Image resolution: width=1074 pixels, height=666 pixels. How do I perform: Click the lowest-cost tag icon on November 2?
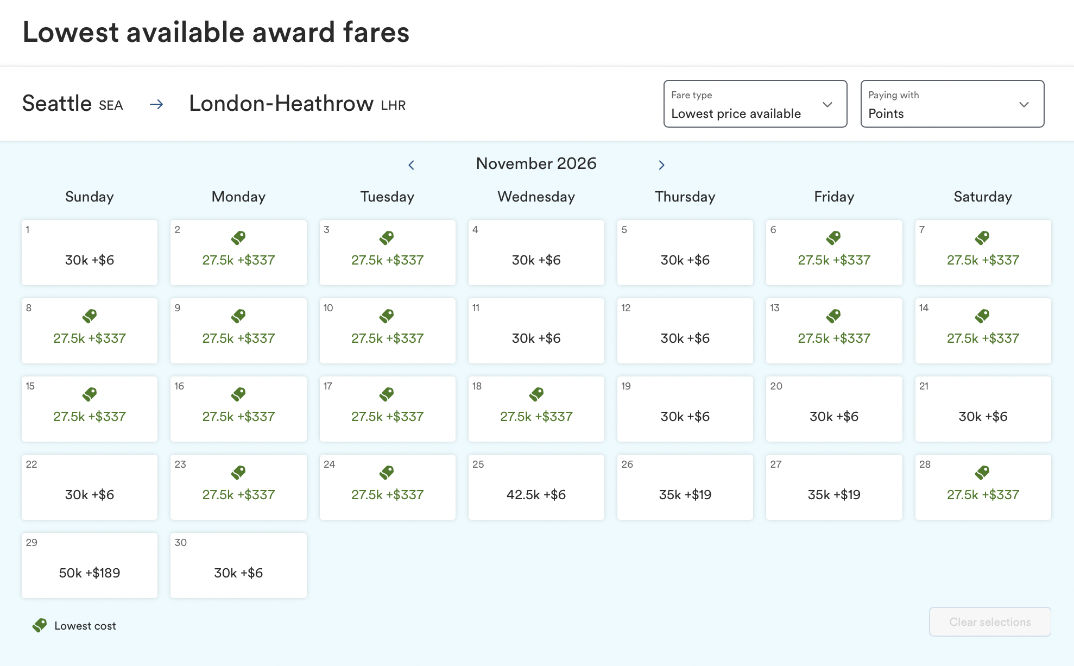pos(238,237)
